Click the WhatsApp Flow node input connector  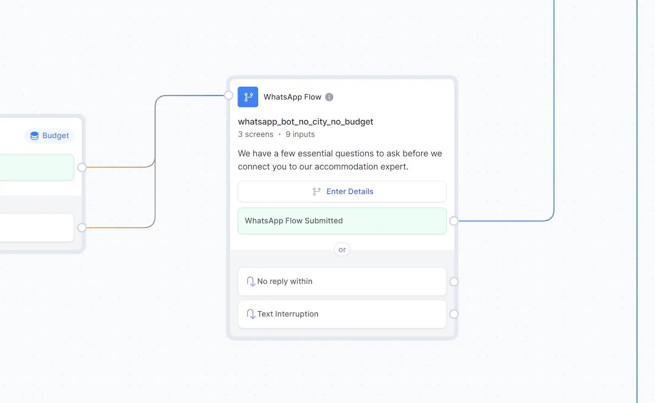point(229,95)
